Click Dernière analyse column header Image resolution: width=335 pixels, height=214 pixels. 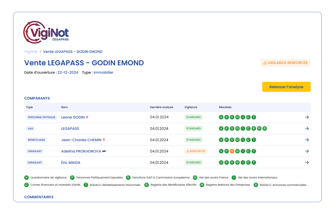coord(161,107)
